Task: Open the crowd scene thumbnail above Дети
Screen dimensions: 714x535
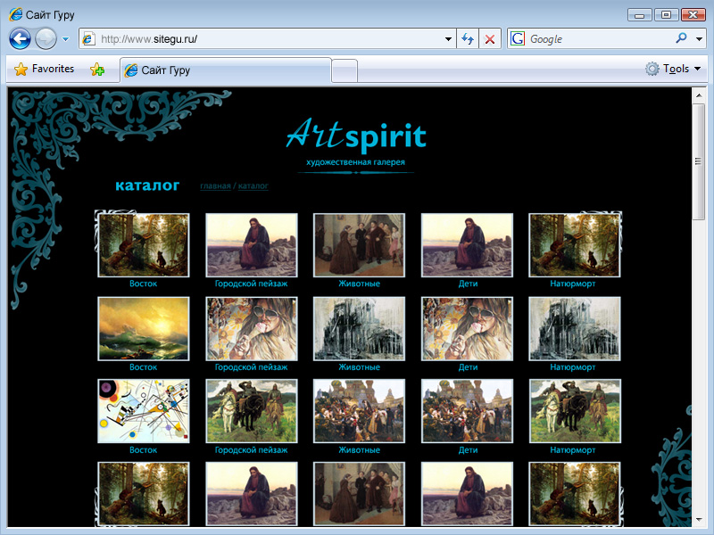Action: tap(467, 411)
